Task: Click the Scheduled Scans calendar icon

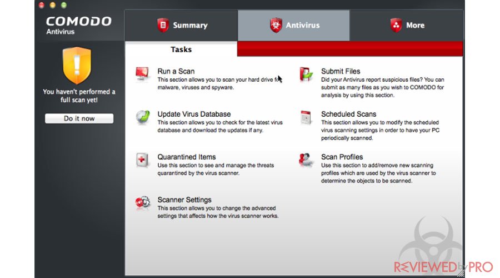Action: point(306,118)
